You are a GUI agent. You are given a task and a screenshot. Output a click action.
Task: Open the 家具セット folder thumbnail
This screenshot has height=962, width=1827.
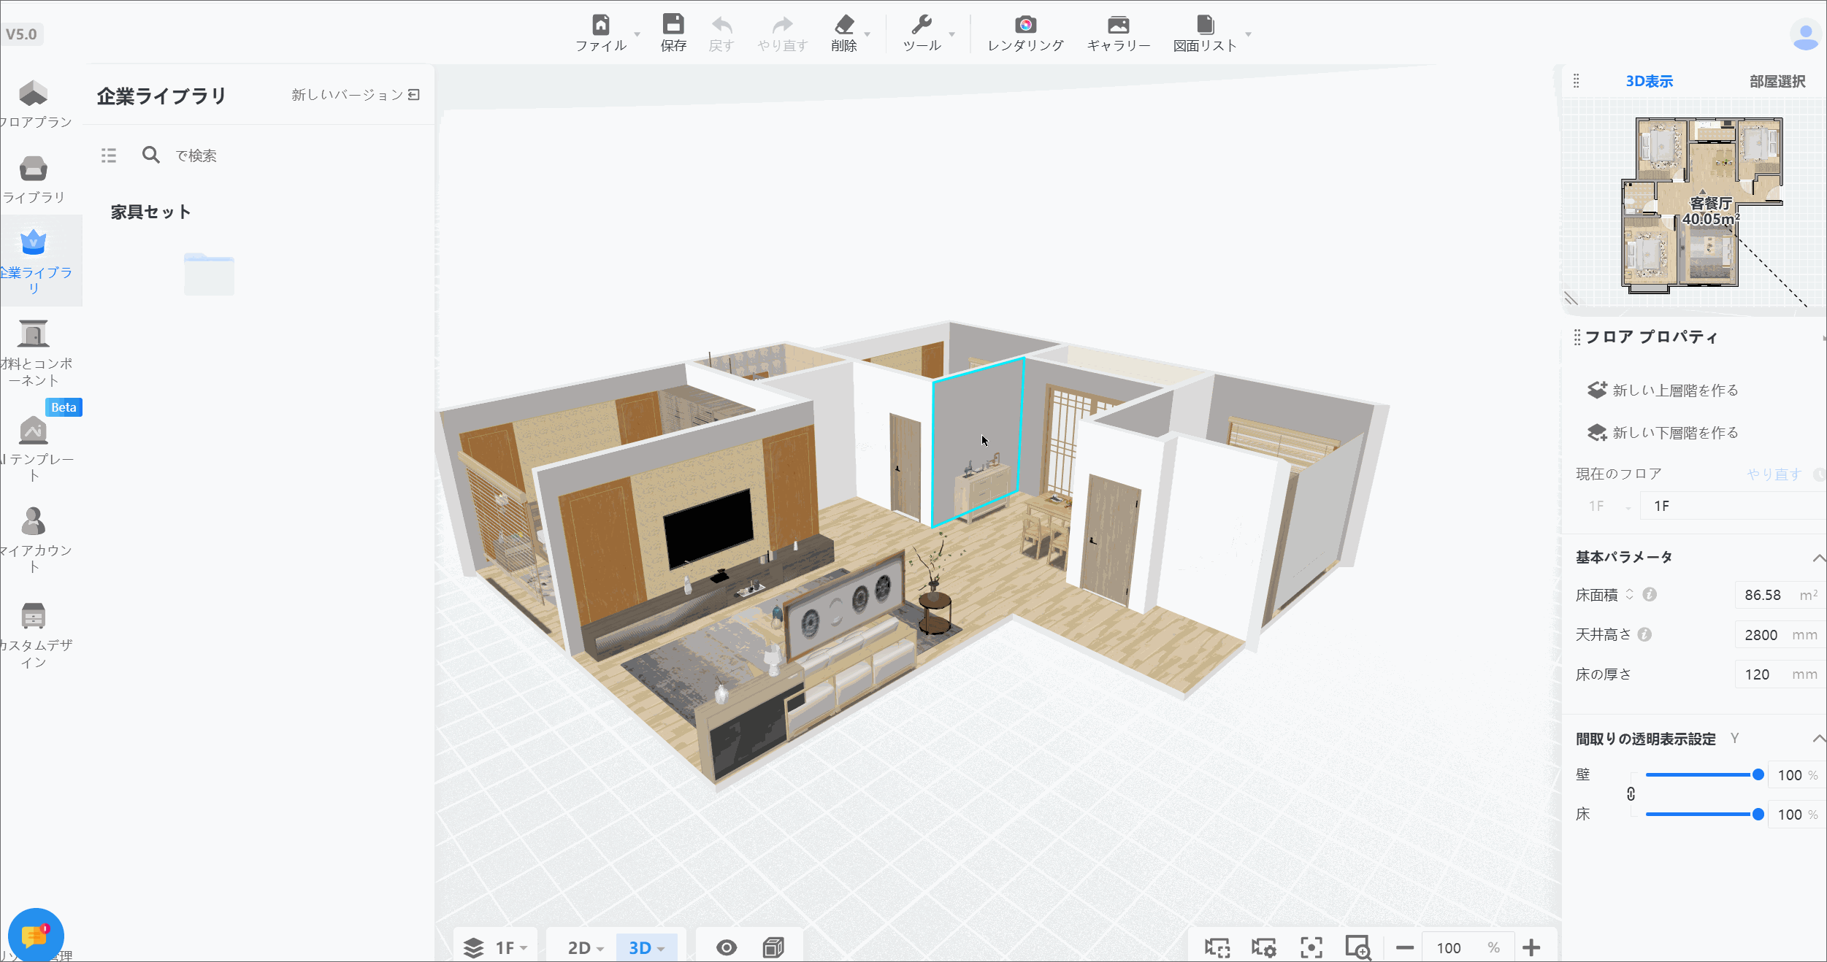pyautogui.click(x=209, y=274)
